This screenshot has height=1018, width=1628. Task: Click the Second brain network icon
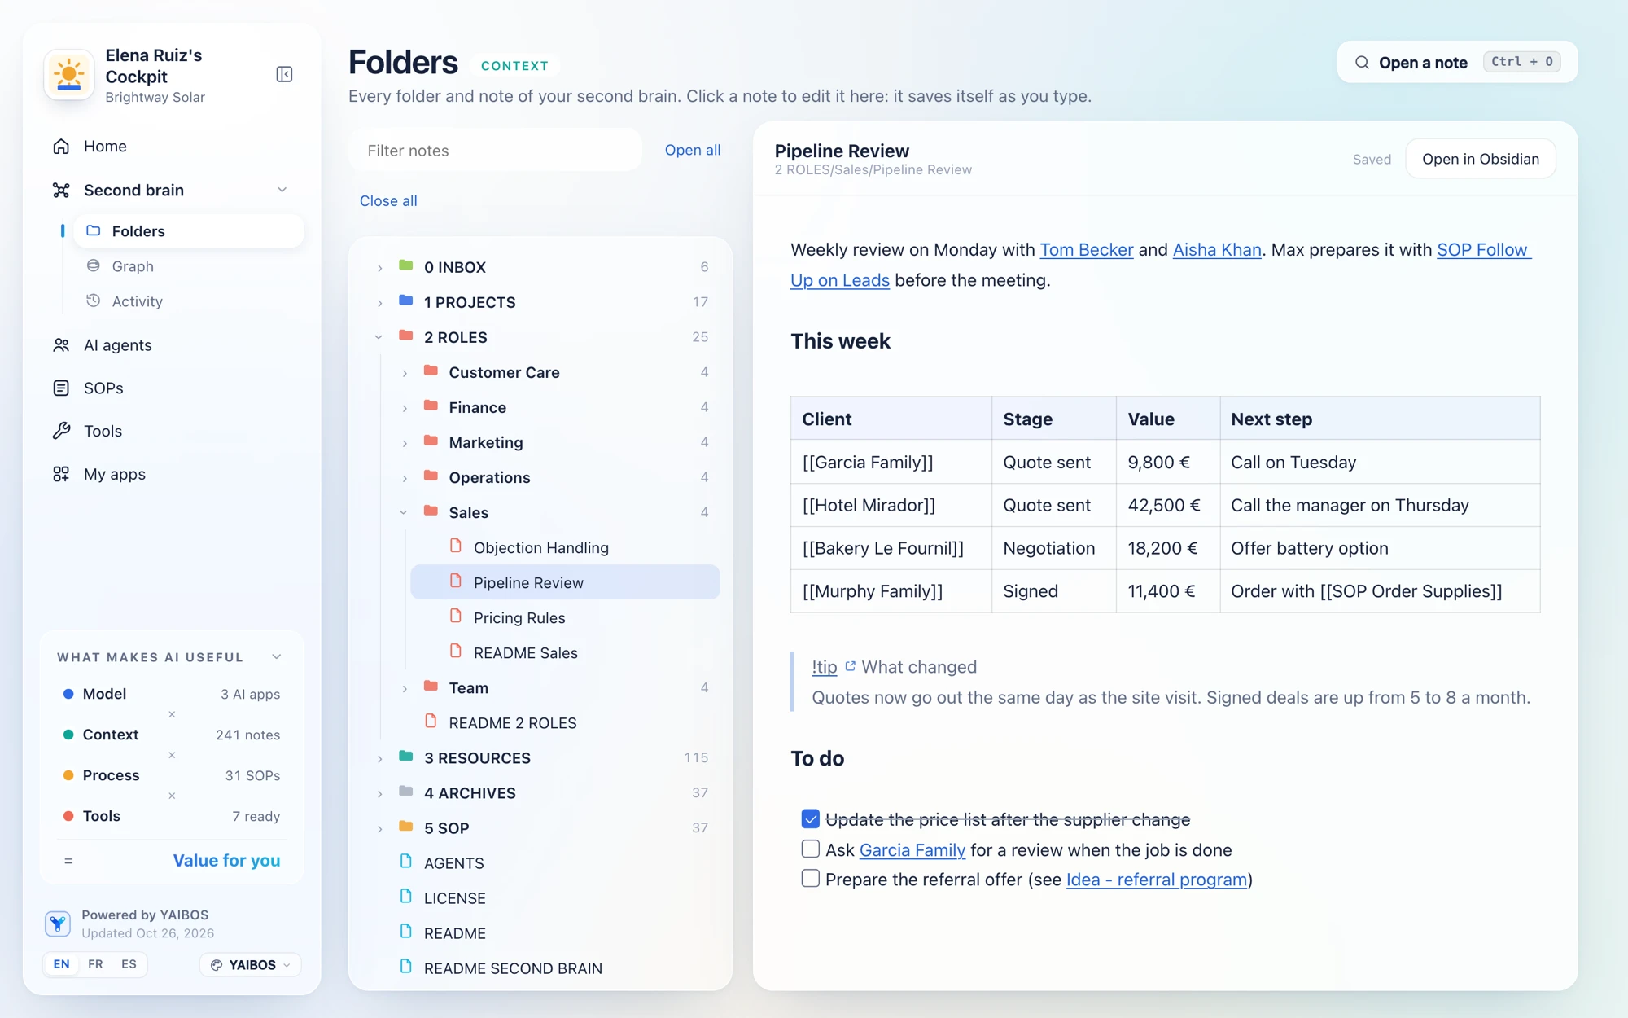(x=61, y=190)
